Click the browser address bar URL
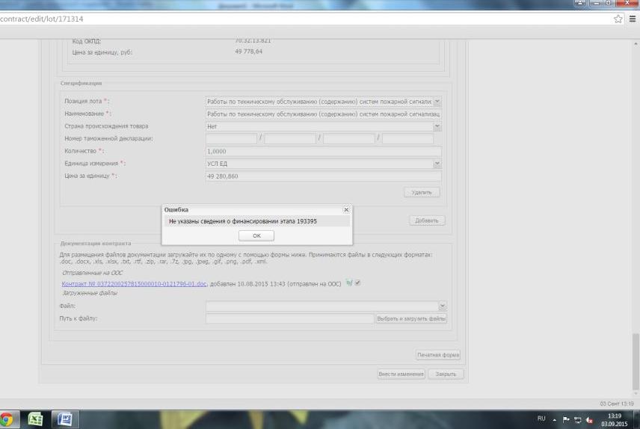Image resolution: width=640 pixels, height=429 pixels. click(x=42, y=19)
